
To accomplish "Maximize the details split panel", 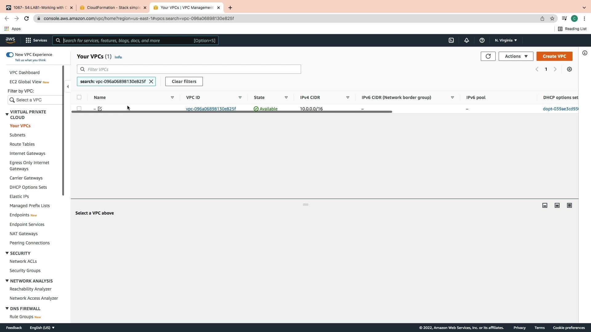I will pyautogui.click(x=569, y=205).
